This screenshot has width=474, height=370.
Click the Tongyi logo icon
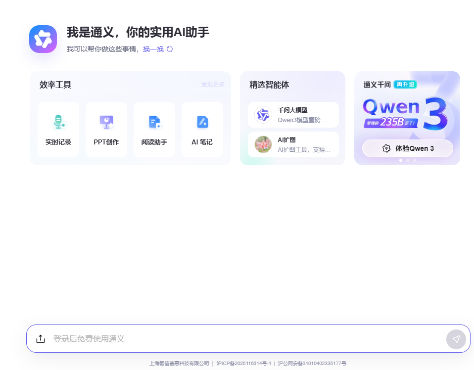[x=43, y=39]
